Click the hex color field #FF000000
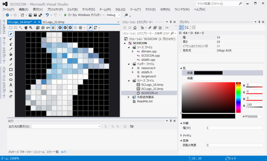Image resolution: width=267 pixels, height=161 pixels. point(252,117)
